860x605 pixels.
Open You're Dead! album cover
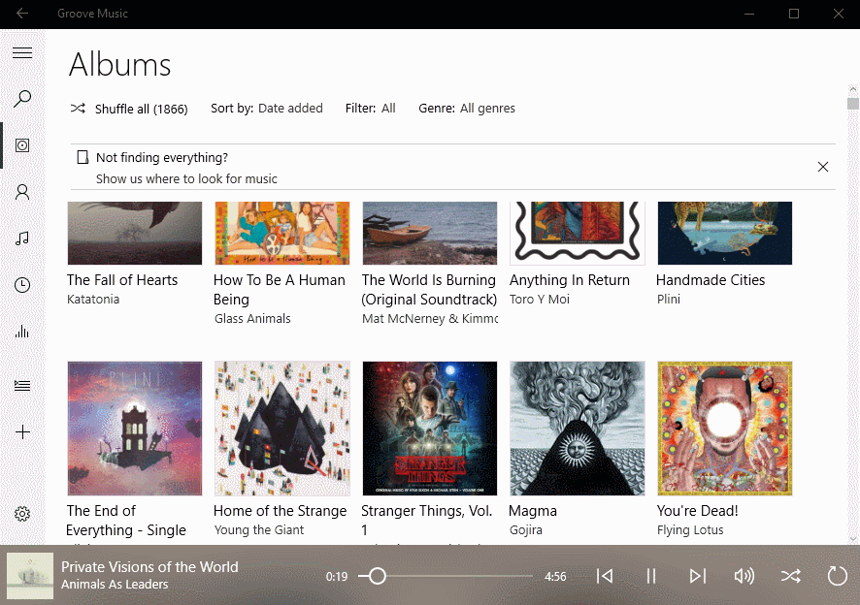[x=724, y=429]
